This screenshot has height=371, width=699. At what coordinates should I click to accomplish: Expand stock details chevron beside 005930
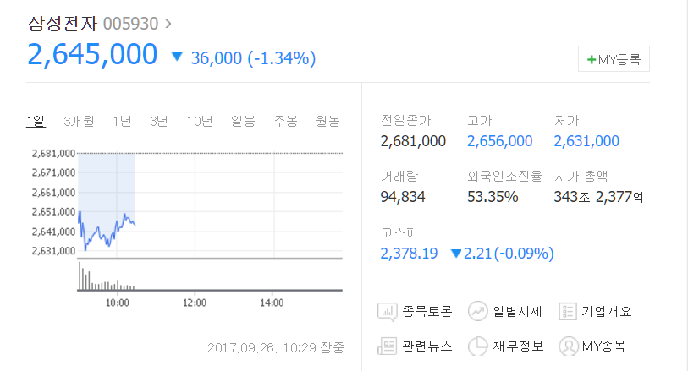(x=168, y=24)
